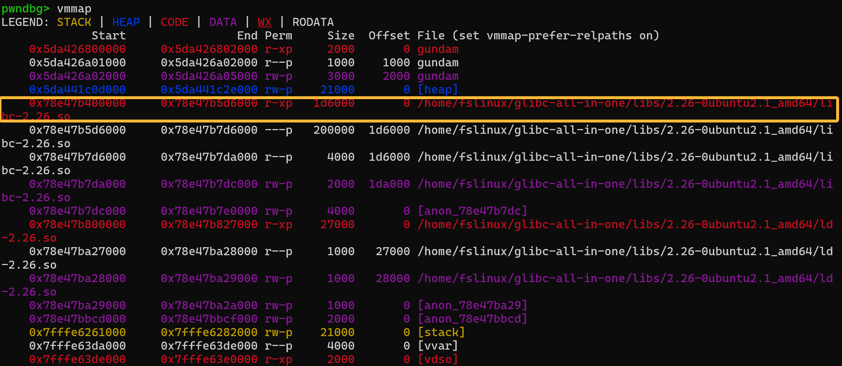Viewport: 842px width, 366px height.
Task: Click the underlined WX legend label
Action: pos(264,22)
